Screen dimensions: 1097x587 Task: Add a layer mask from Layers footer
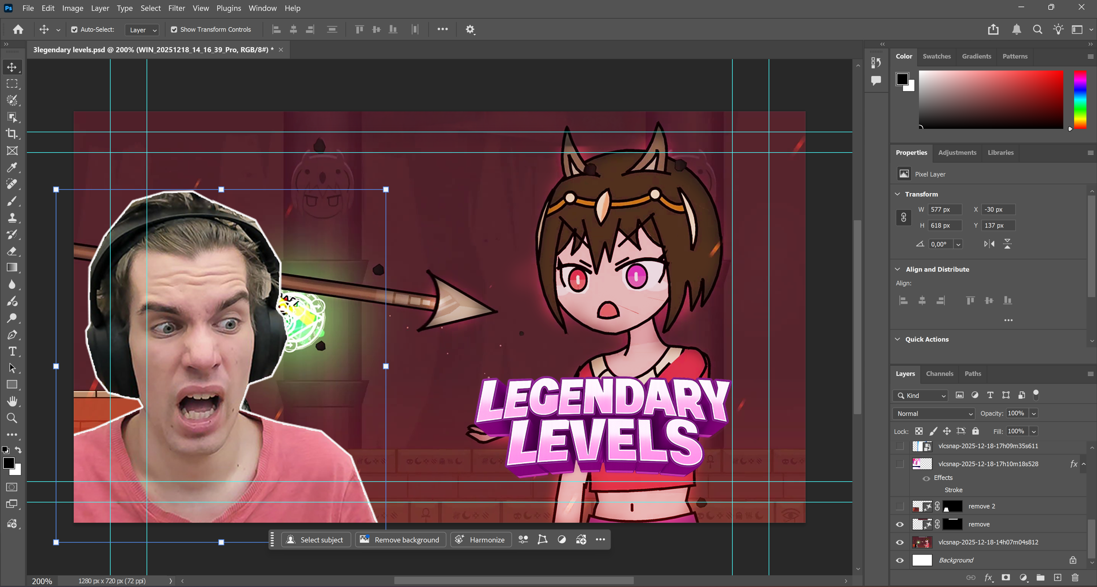tap(1006, 578)
